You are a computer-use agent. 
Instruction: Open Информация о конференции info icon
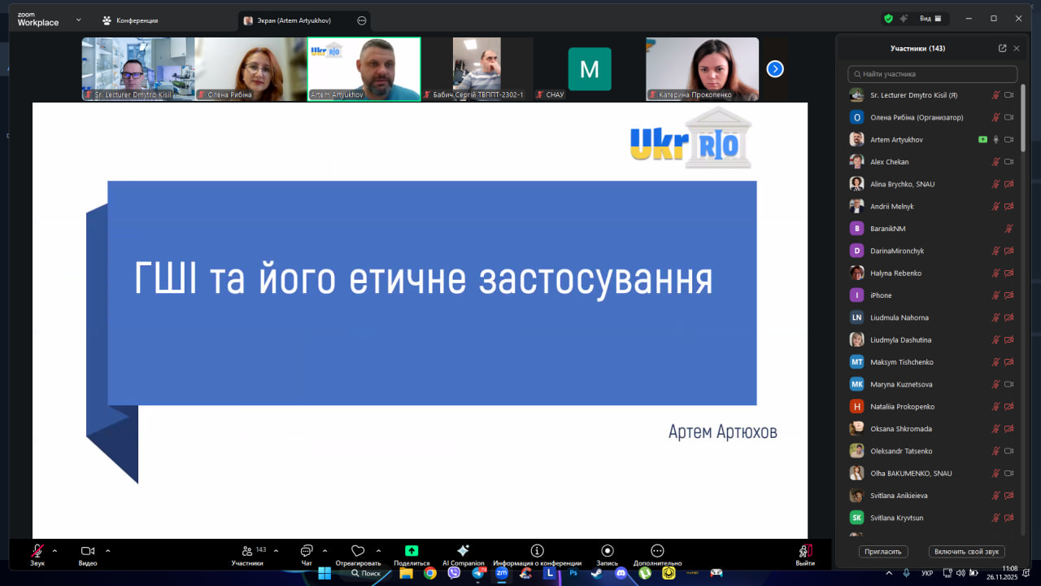pyautogui.click(x=537, y=551)
